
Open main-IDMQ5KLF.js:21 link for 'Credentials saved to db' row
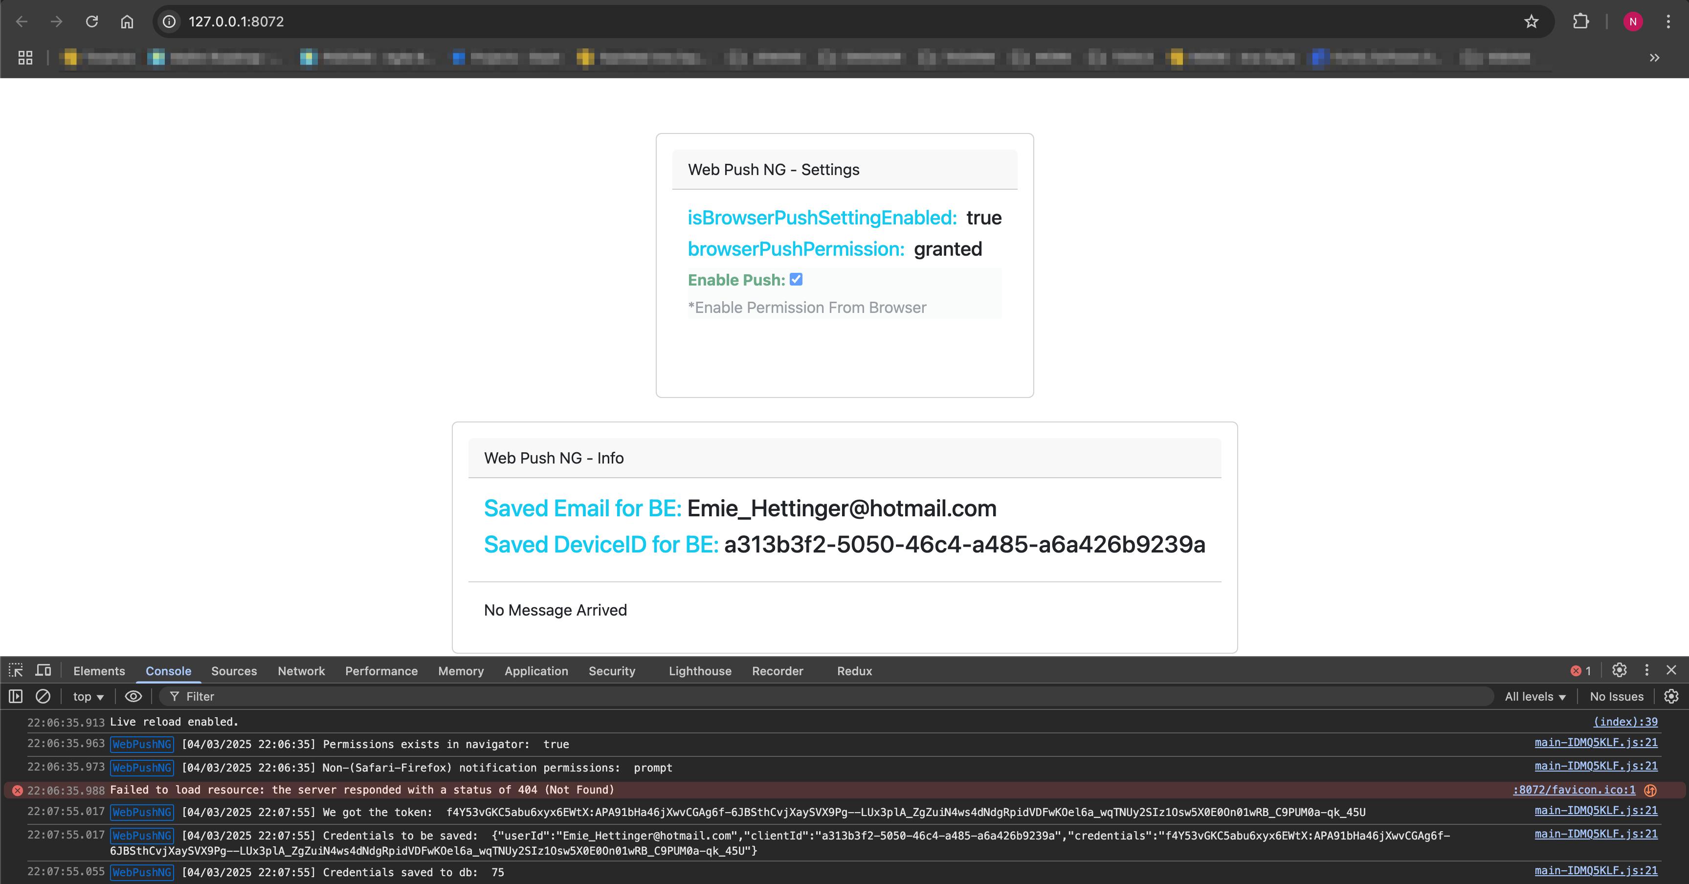1596,870
